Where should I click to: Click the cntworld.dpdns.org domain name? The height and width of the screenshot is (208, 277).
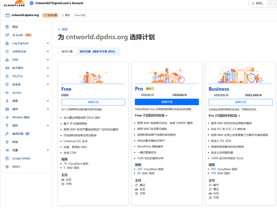pyautogui.click(x=25, y=15)
